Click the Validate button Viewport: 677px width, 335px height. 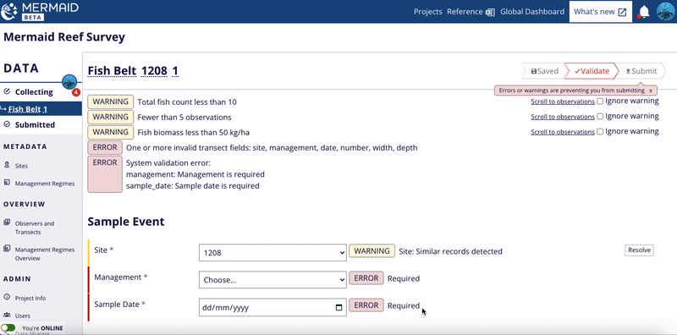[x=592, y=71]
